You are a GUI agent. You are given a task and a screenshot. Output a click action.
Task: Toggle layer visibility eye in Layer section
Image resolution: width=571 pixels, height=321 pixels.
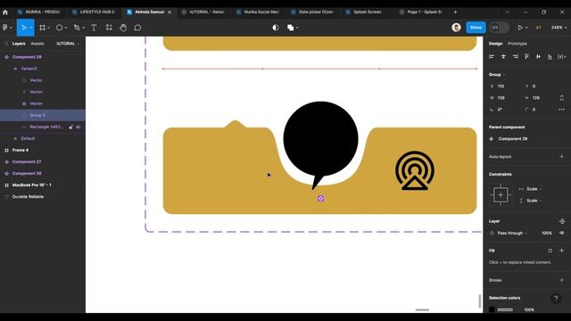click(562, 233)
